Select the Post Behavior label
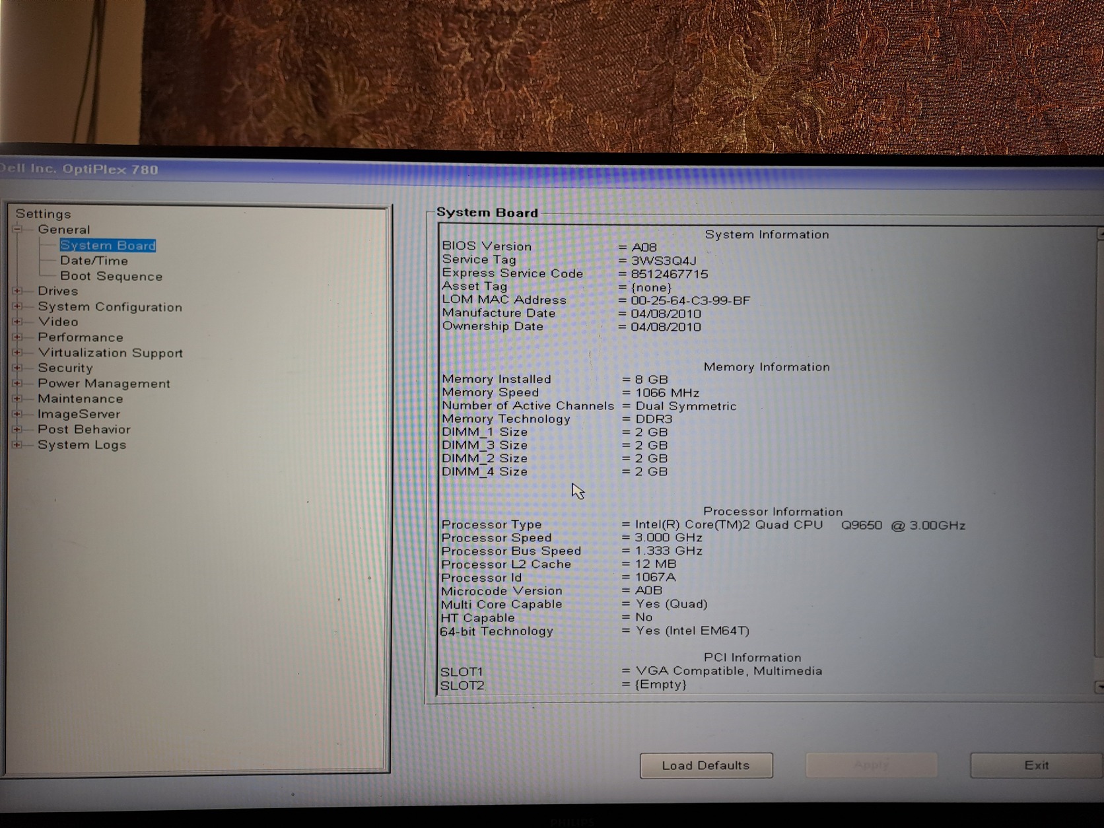 (x=84, y=429)
